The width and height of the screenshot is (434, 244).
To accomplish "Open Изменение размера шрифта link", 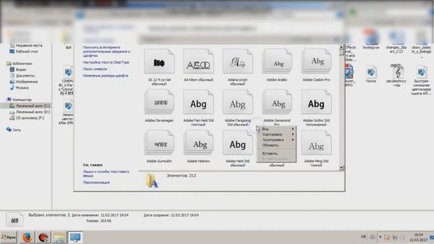I will (x=106, y=76).
